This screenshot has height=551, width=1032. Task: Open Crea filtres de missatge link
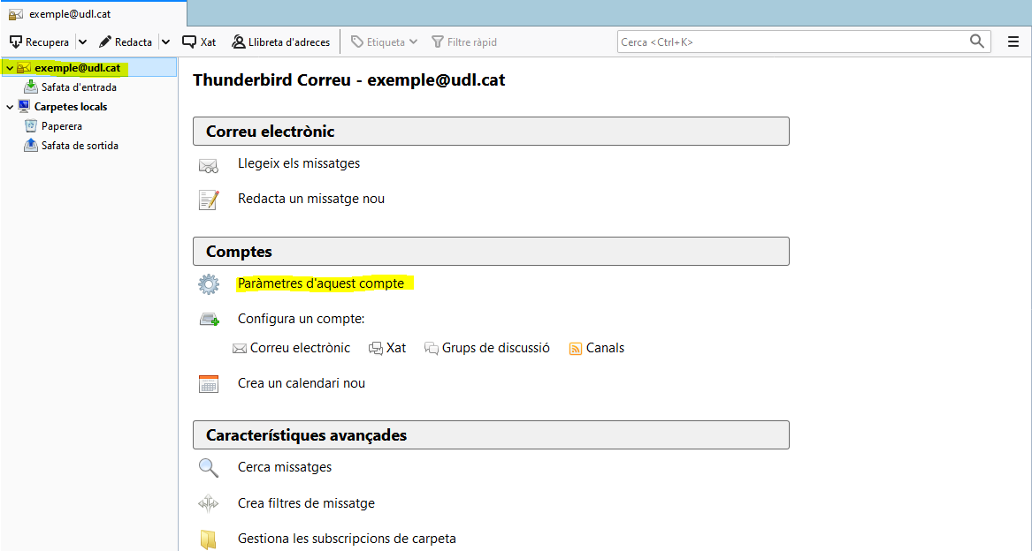tap(306, 503)
